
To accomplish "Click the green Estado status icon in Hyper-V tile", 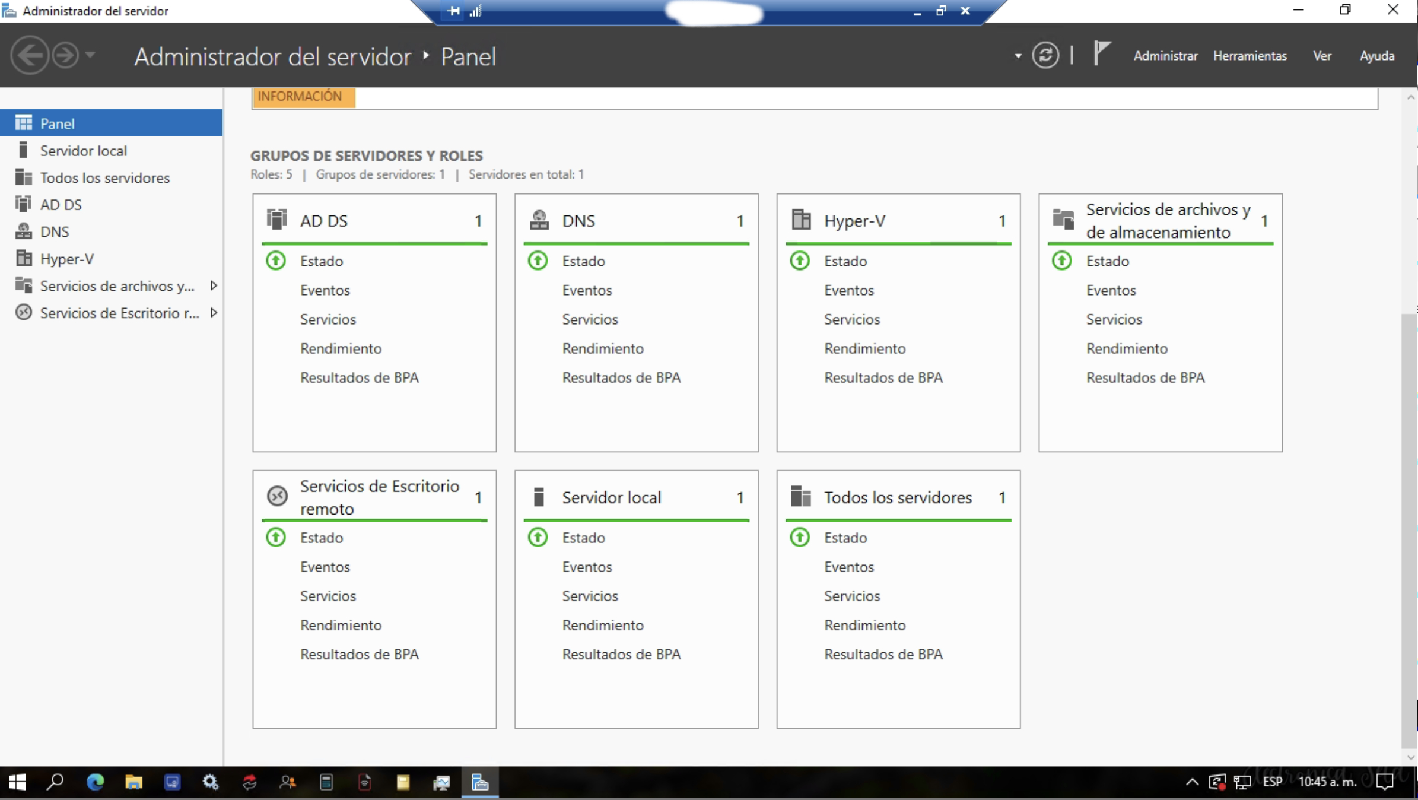I will point(799,260).
